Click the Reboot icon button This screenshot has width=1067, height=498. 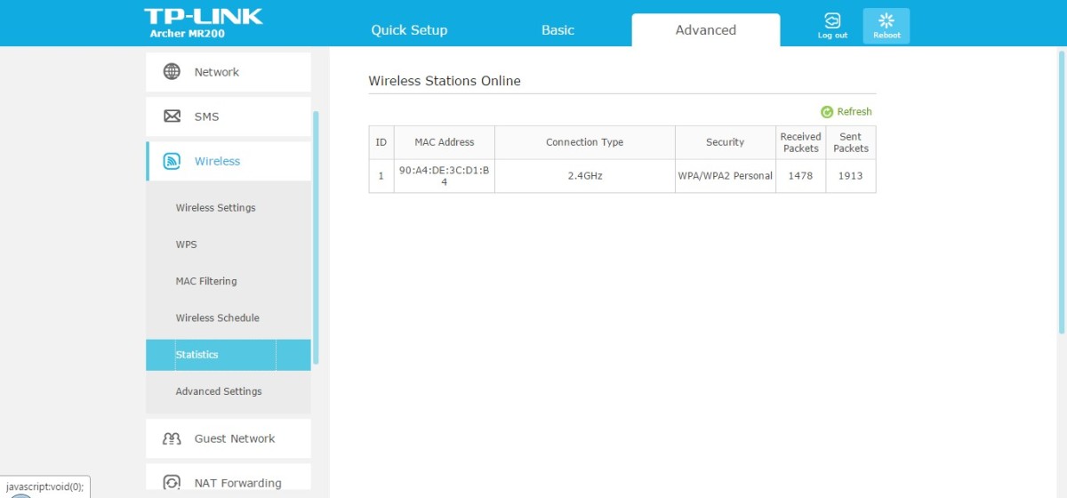(x=886, y=26)
